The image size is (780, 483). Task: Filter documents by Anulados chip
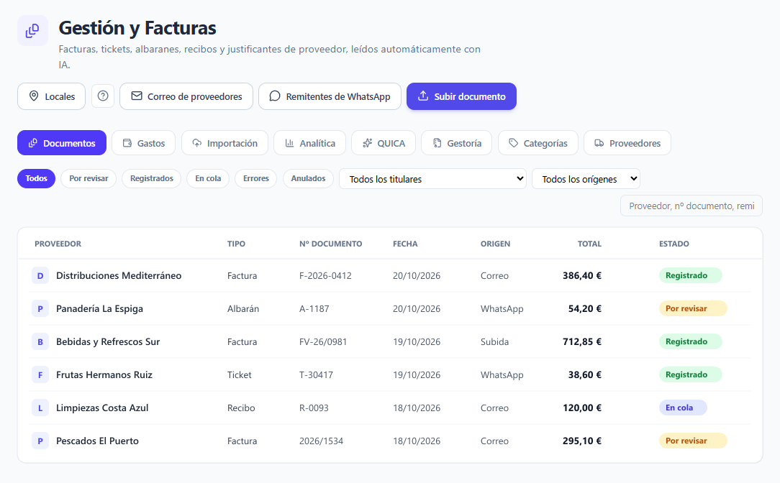pyautogui.click(x=309, y=178)
